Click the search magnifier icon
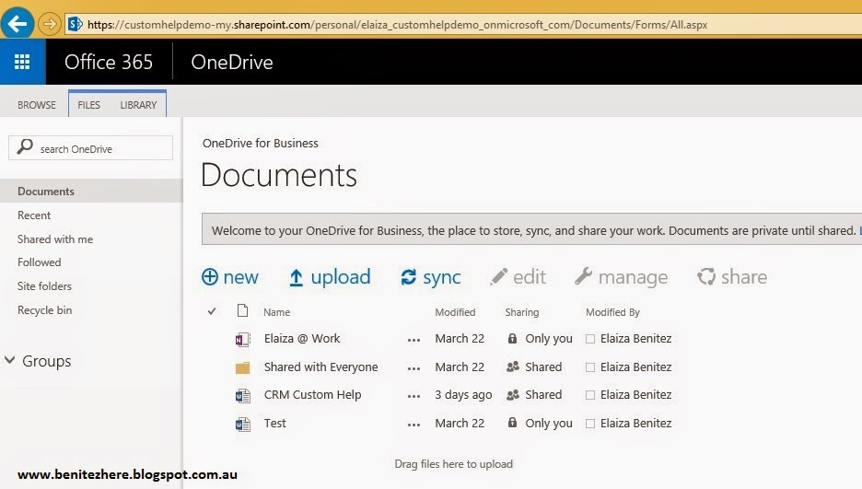Viewport: 862px width, 489px height. click(x=25, y=146)
